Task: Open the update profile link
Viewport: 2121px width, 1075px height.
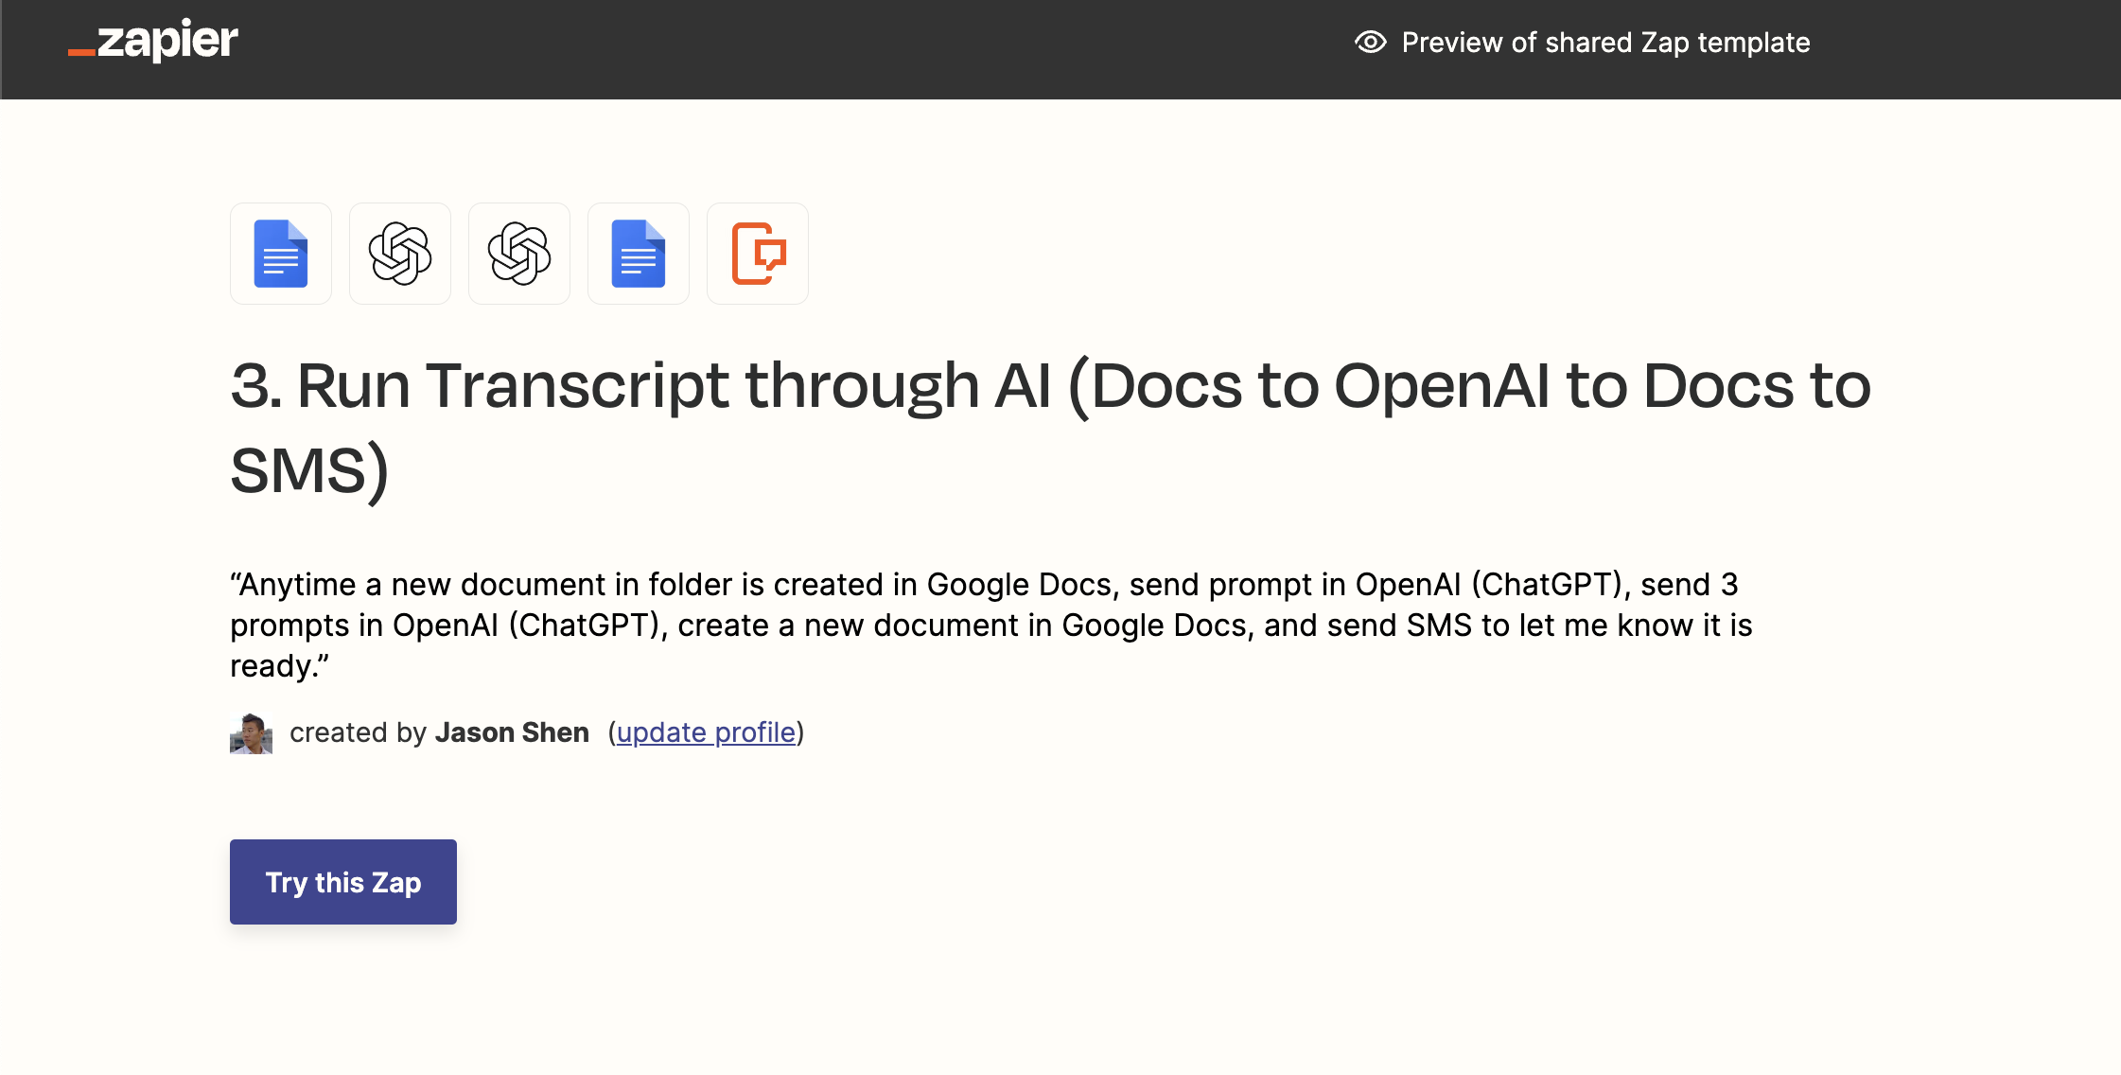Action: pyautogui.click(x=706, y=732)
